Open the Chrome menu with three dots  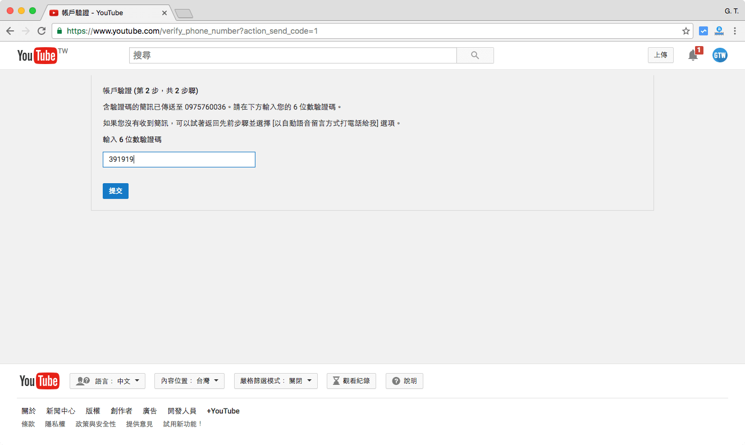pyautogui.click(x=735, y=31)
